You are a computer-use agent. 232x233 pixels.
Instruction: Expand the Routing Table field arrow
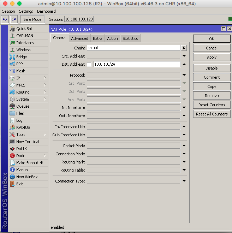(184, 170)
